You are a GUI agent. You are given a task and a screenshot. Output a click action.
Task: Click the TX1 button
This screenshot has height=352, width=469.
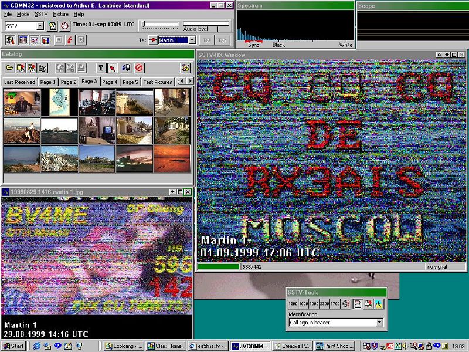(x=207, y=40)
